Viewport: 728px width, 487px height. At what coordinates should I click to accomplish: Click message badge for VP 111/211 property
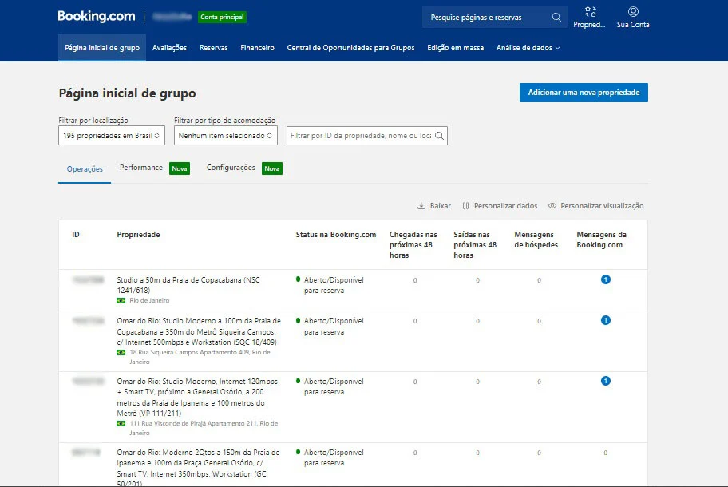605,381
